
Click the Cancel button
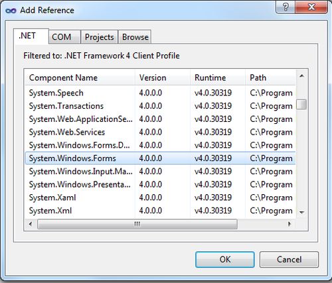click(289, 259)
